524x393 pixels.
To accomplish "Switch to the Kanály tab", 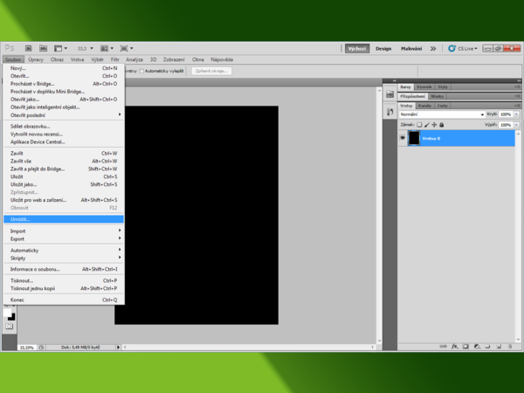I will pyautogui.click(x=425, y=105).
